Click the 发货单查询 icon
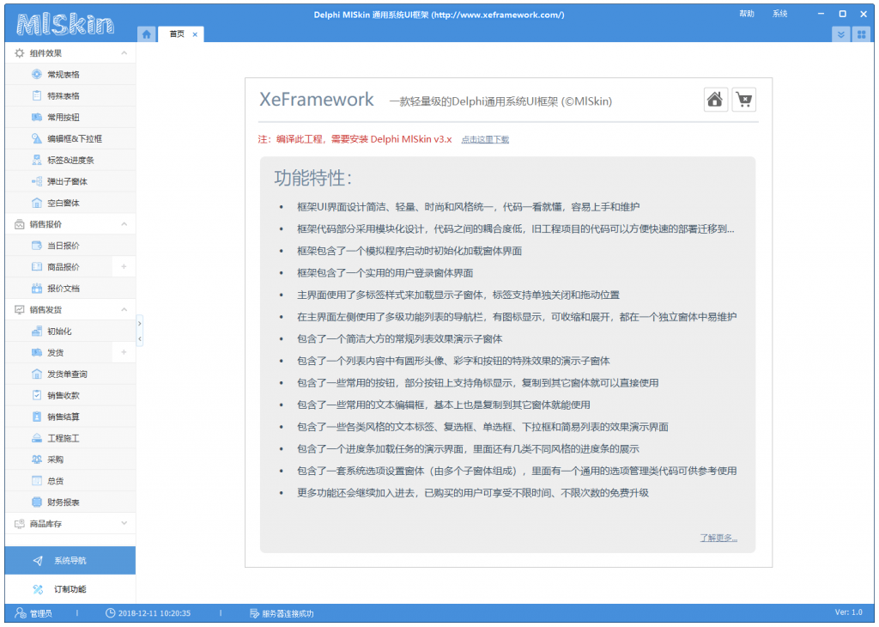The height and width of the screenshot is (627, 879). (36, 374)
